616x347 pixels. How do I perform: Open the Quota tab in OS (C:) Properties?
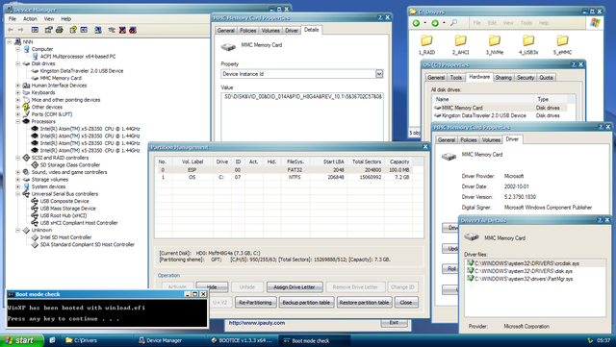coord(546,77)
